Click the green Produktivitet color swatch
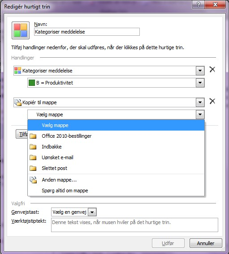This screenshot has width=229, height=254. coord(32,83)
